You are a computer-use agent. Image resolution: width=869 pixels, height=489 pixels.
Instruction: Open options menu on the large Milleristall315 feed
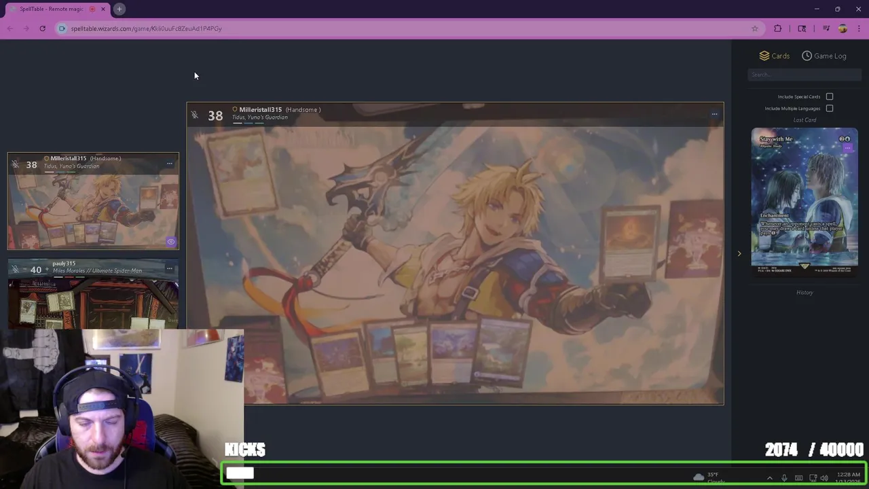click(x=714, y=114)
